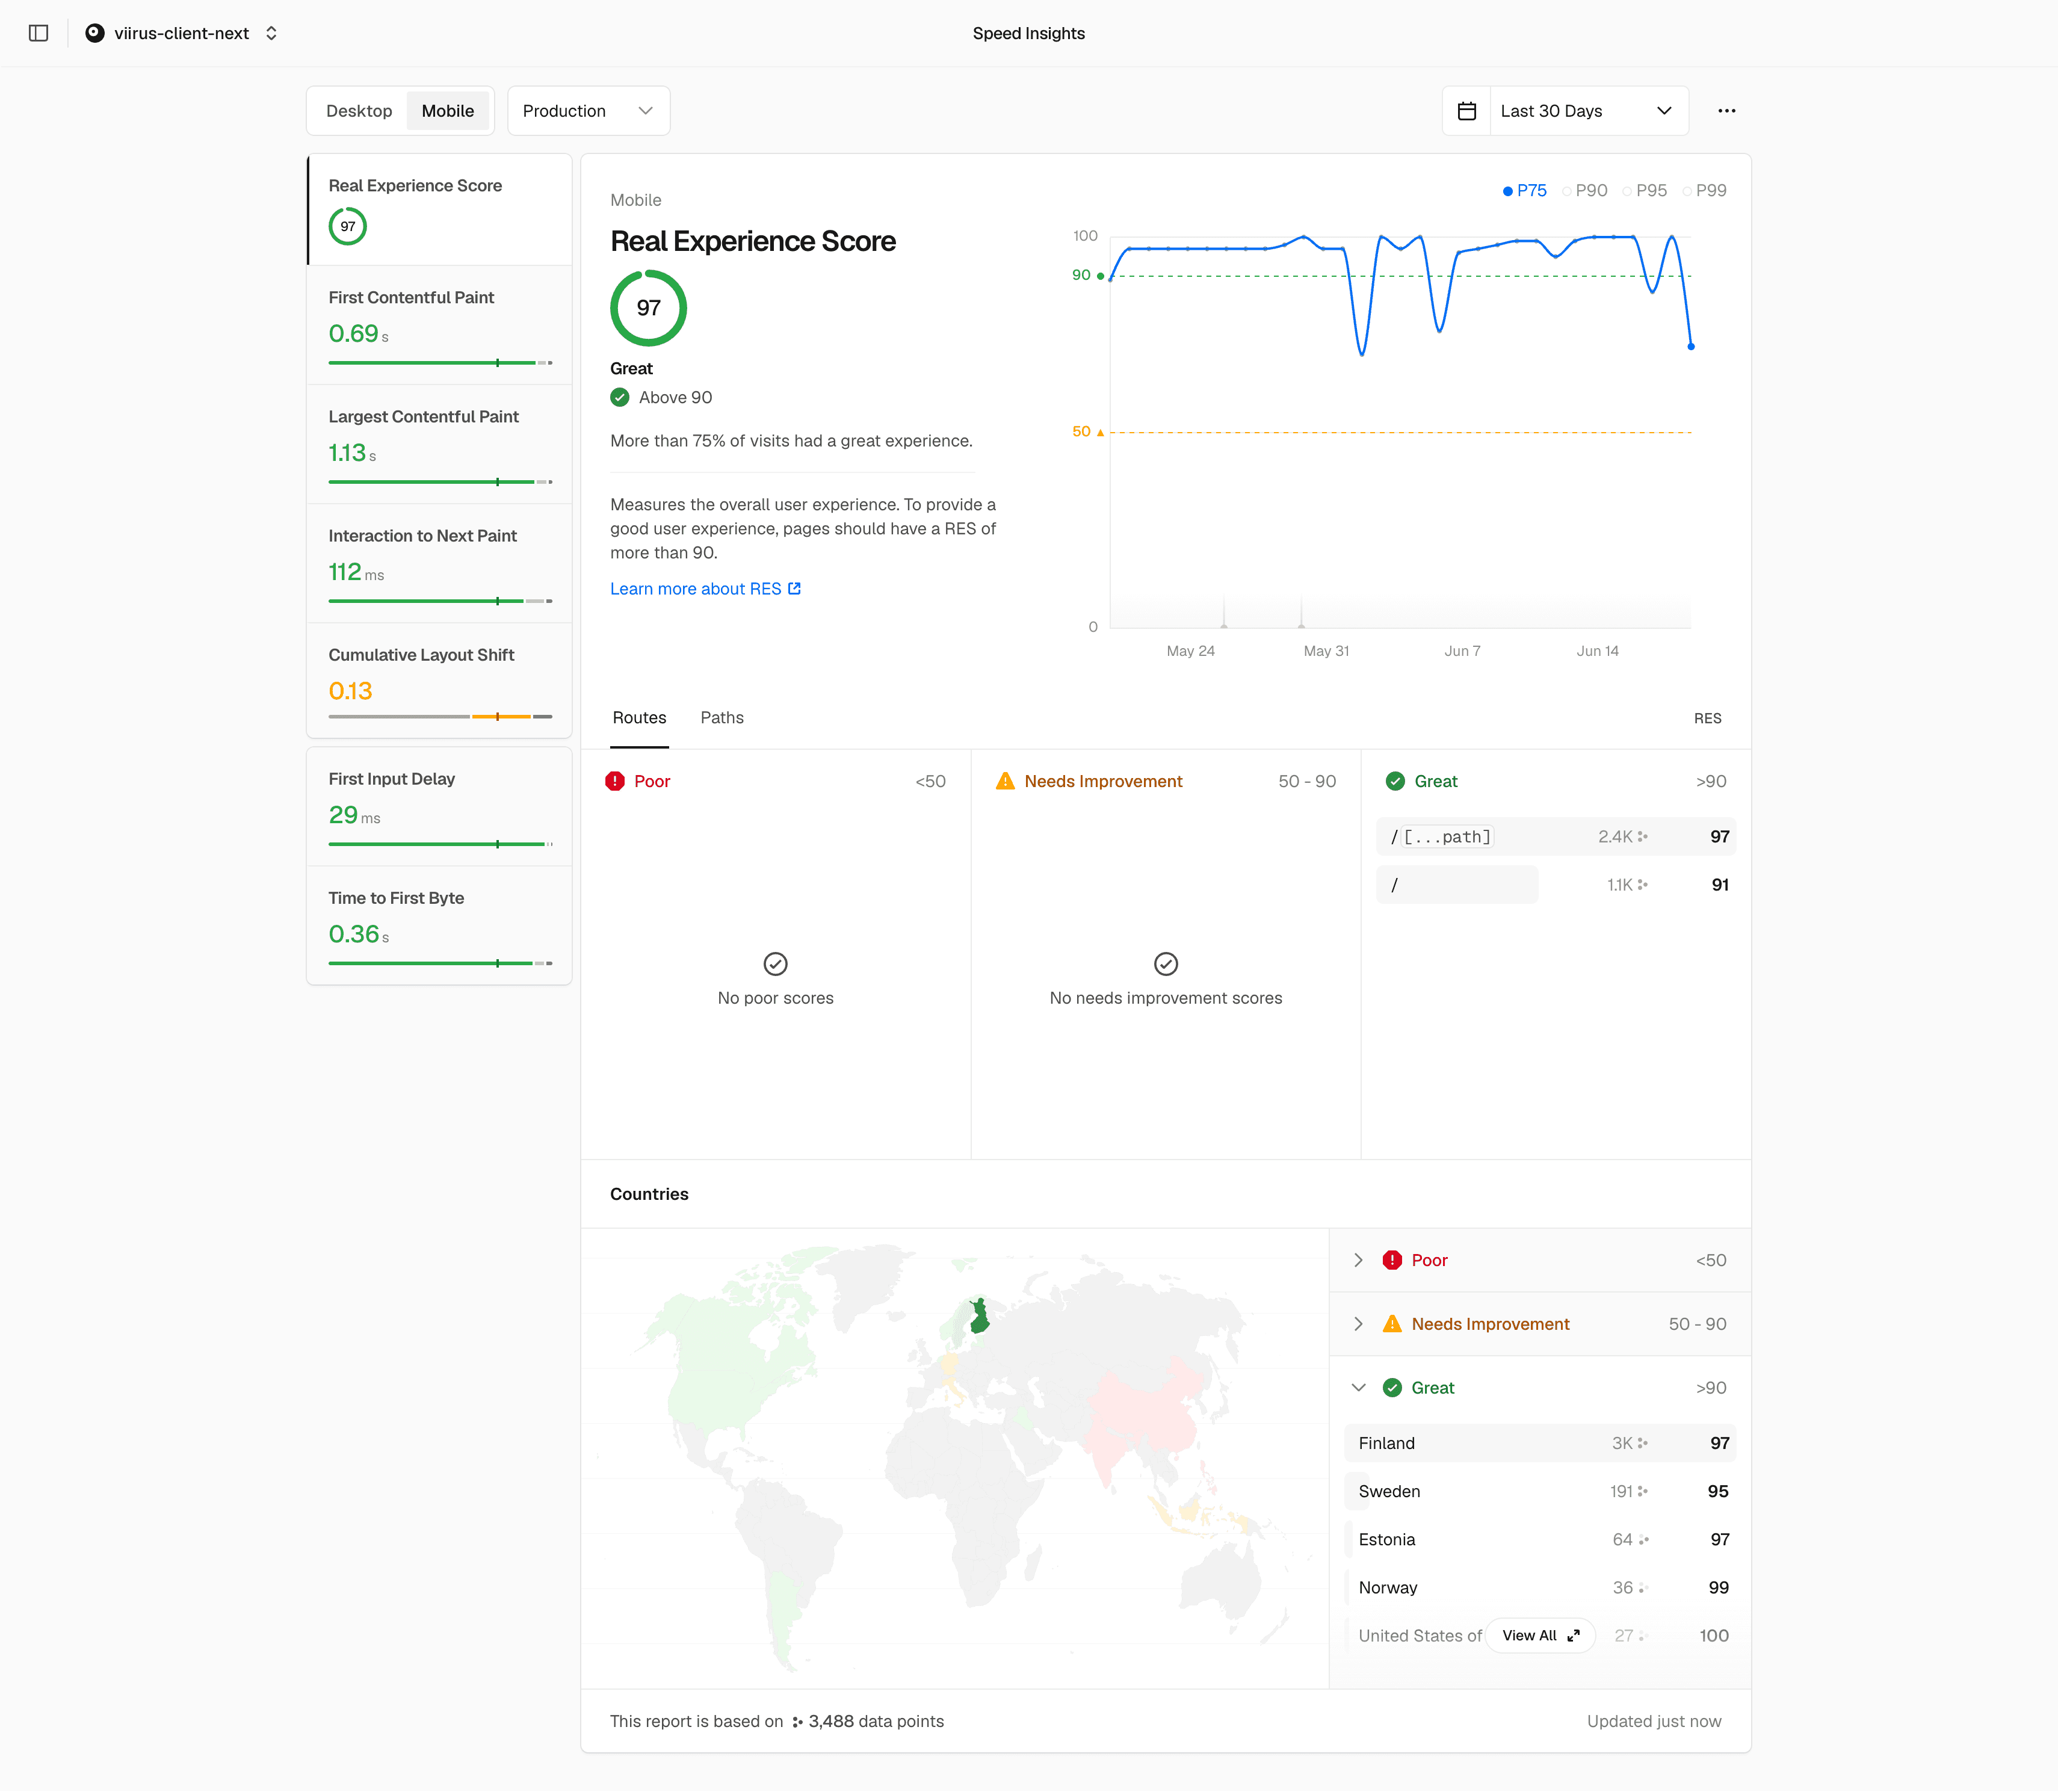
Task: Switch to the Routes tab
Action: [x=639, y=718]
